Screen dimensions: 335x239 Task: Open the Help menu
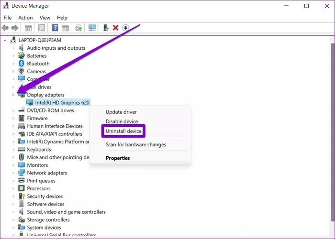62,18
